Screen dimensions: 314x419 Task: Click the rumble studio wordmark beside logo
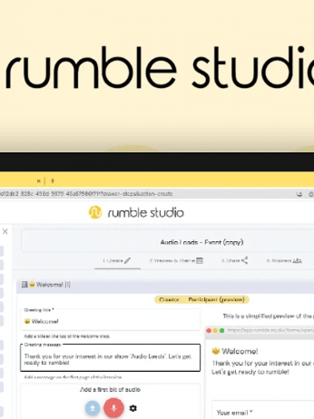pos(146,213)
